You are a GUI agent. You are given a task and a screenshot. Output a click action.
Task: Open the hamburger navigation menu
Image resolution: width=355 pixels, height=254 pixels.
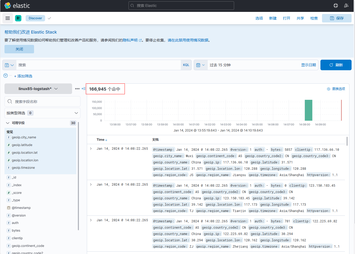coord(8,18)
